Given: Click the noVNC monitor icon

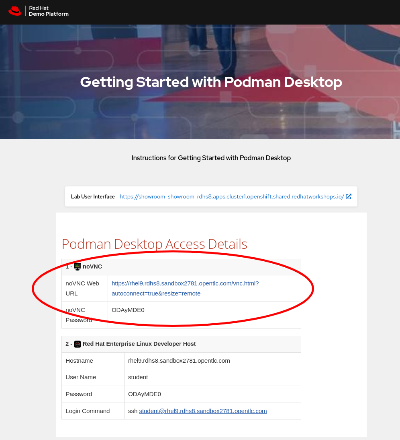Looking at the screenshot, I should (x=78, y=266).
